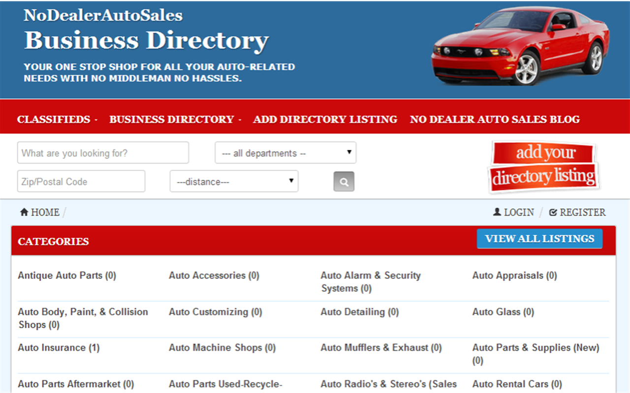Screen dimensions: 630x393
Task: Click the LOGIN link
Action: [x=518, y=212]
